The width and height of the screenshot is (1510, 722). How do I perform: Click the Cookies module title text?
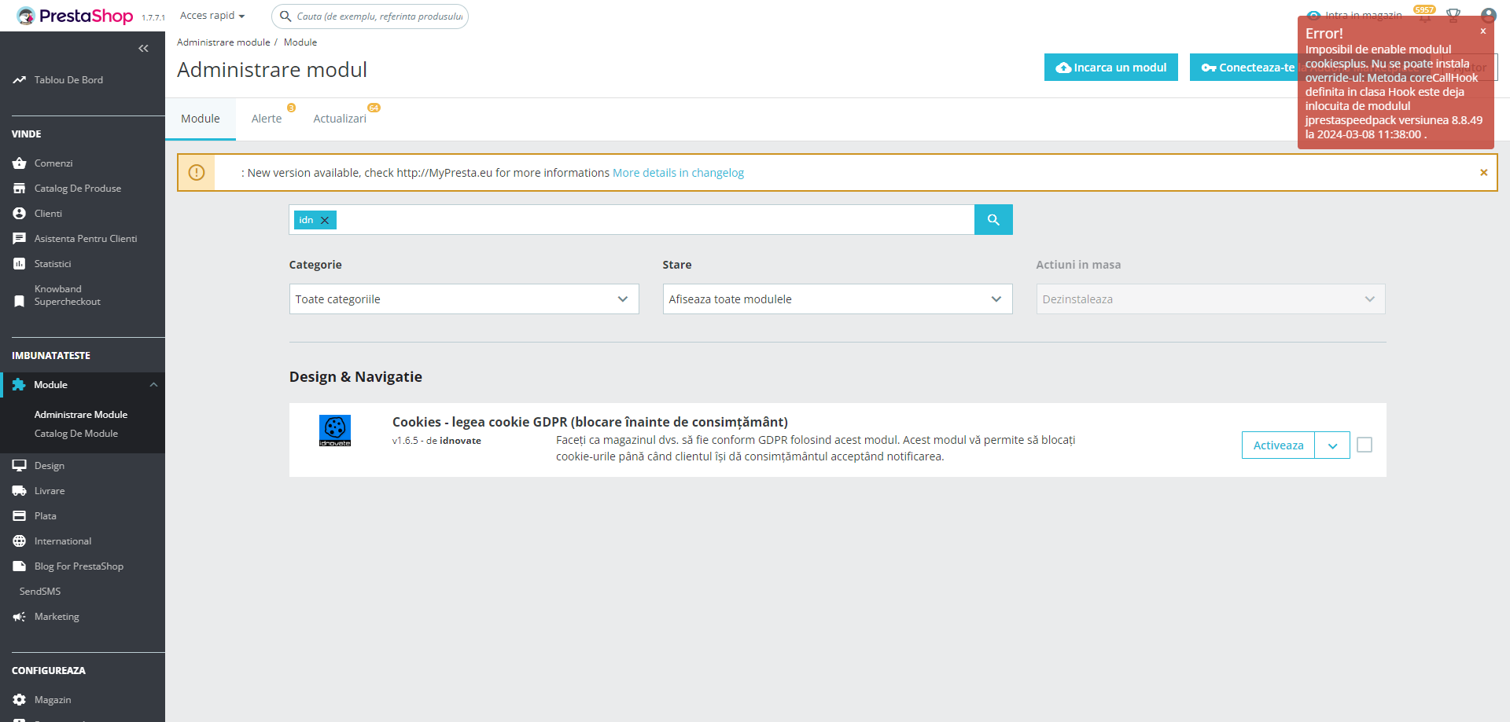[x=590, y=423]
